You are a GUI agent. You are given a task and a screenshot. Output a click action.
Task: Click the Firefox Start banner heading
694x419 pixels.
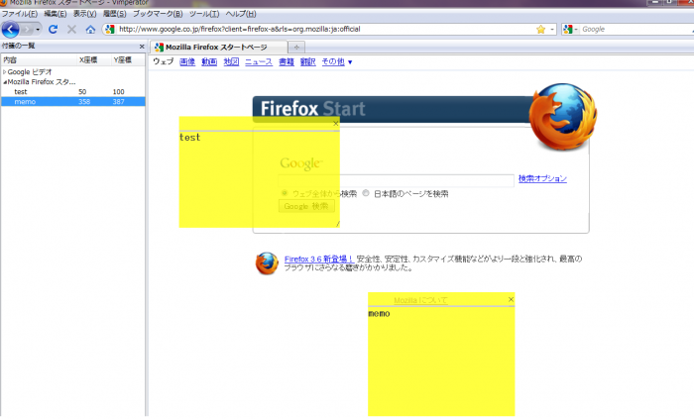pyautogui.click(x=313, y=108)
